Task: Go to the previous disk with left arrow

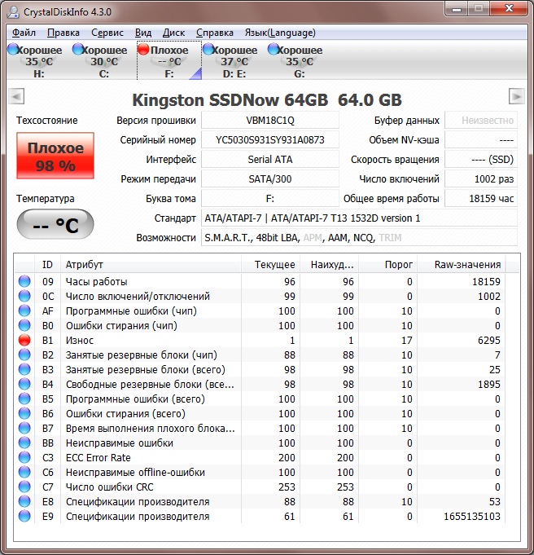Action: (15, 97)
